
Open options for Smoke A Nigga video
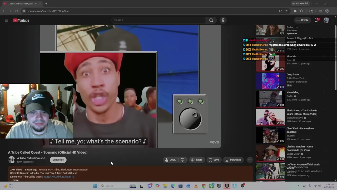tap(325, 39)
